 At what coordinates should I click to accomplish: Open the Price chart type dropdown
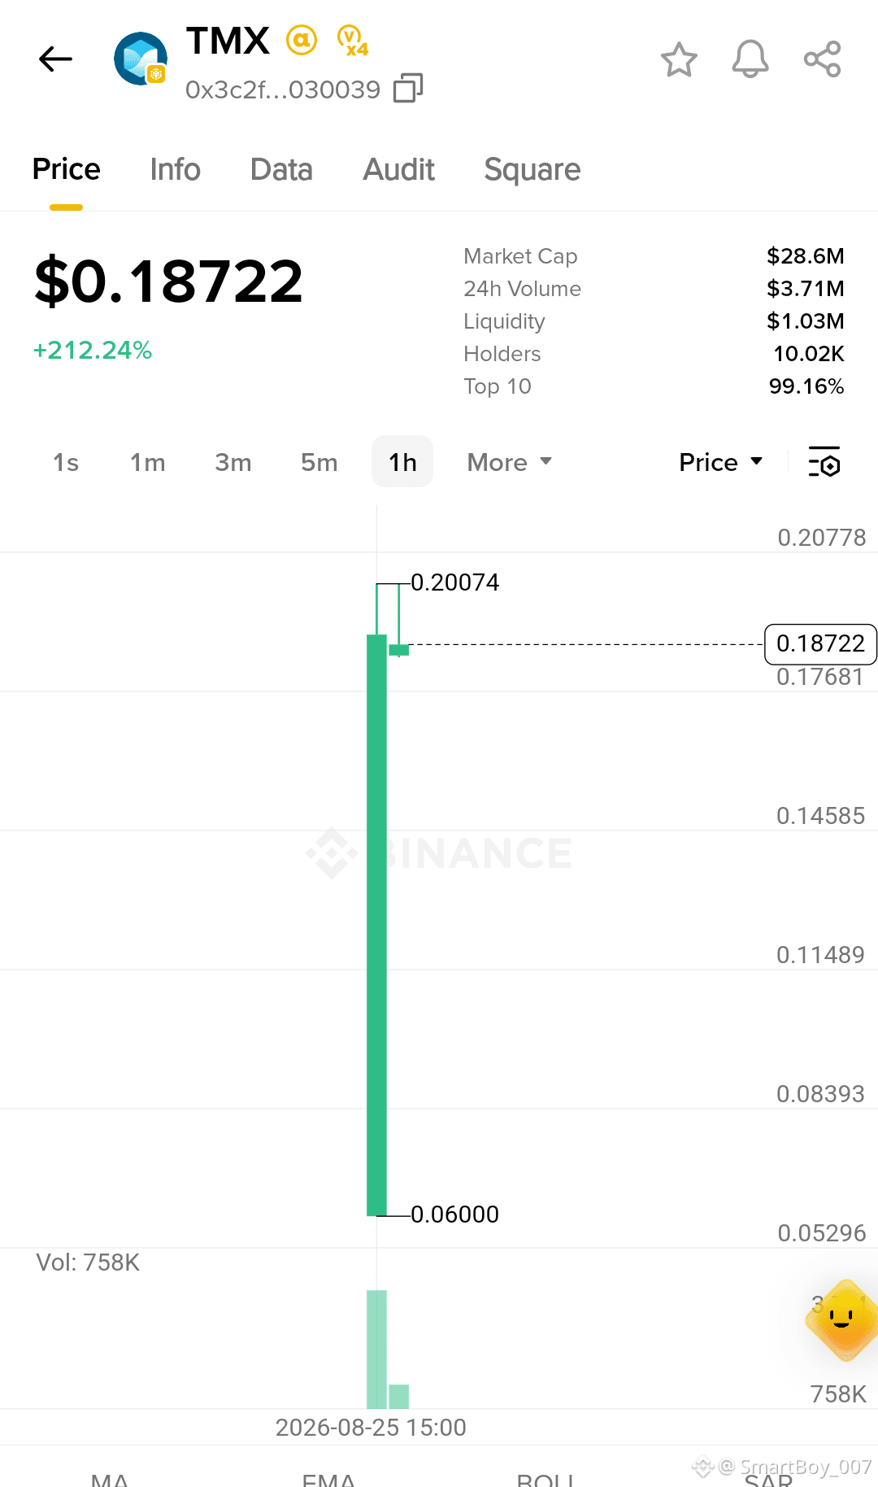pyautogui.click(x=721, y=462)
